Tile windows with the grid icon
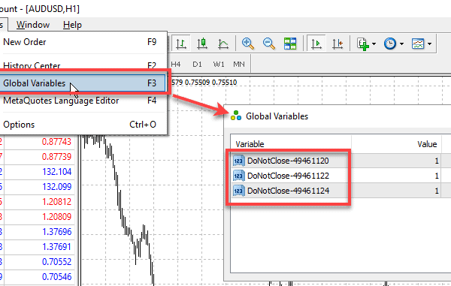The width and height of the screenshot is (451, 286). [x=290, y=44]
